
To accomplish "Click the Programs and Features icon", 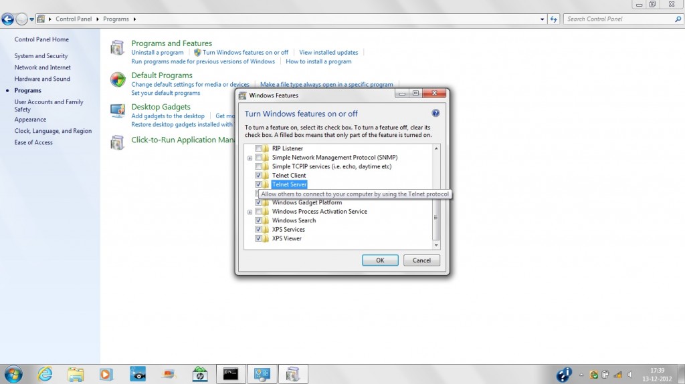I will tap(118, 47).
